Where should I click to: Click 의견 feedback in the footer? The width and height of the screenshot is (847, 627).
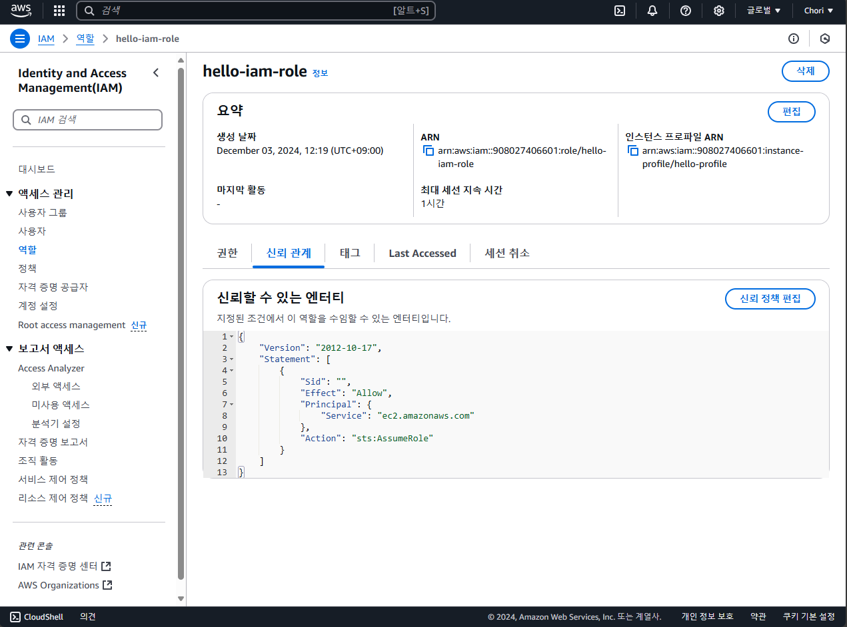click(88, 617)
